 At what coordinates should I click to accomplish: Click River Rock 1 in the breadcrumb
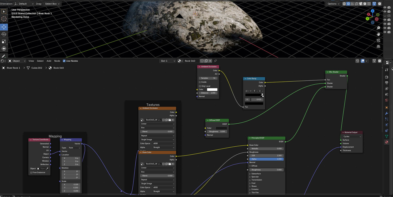[x=13, y=68]
